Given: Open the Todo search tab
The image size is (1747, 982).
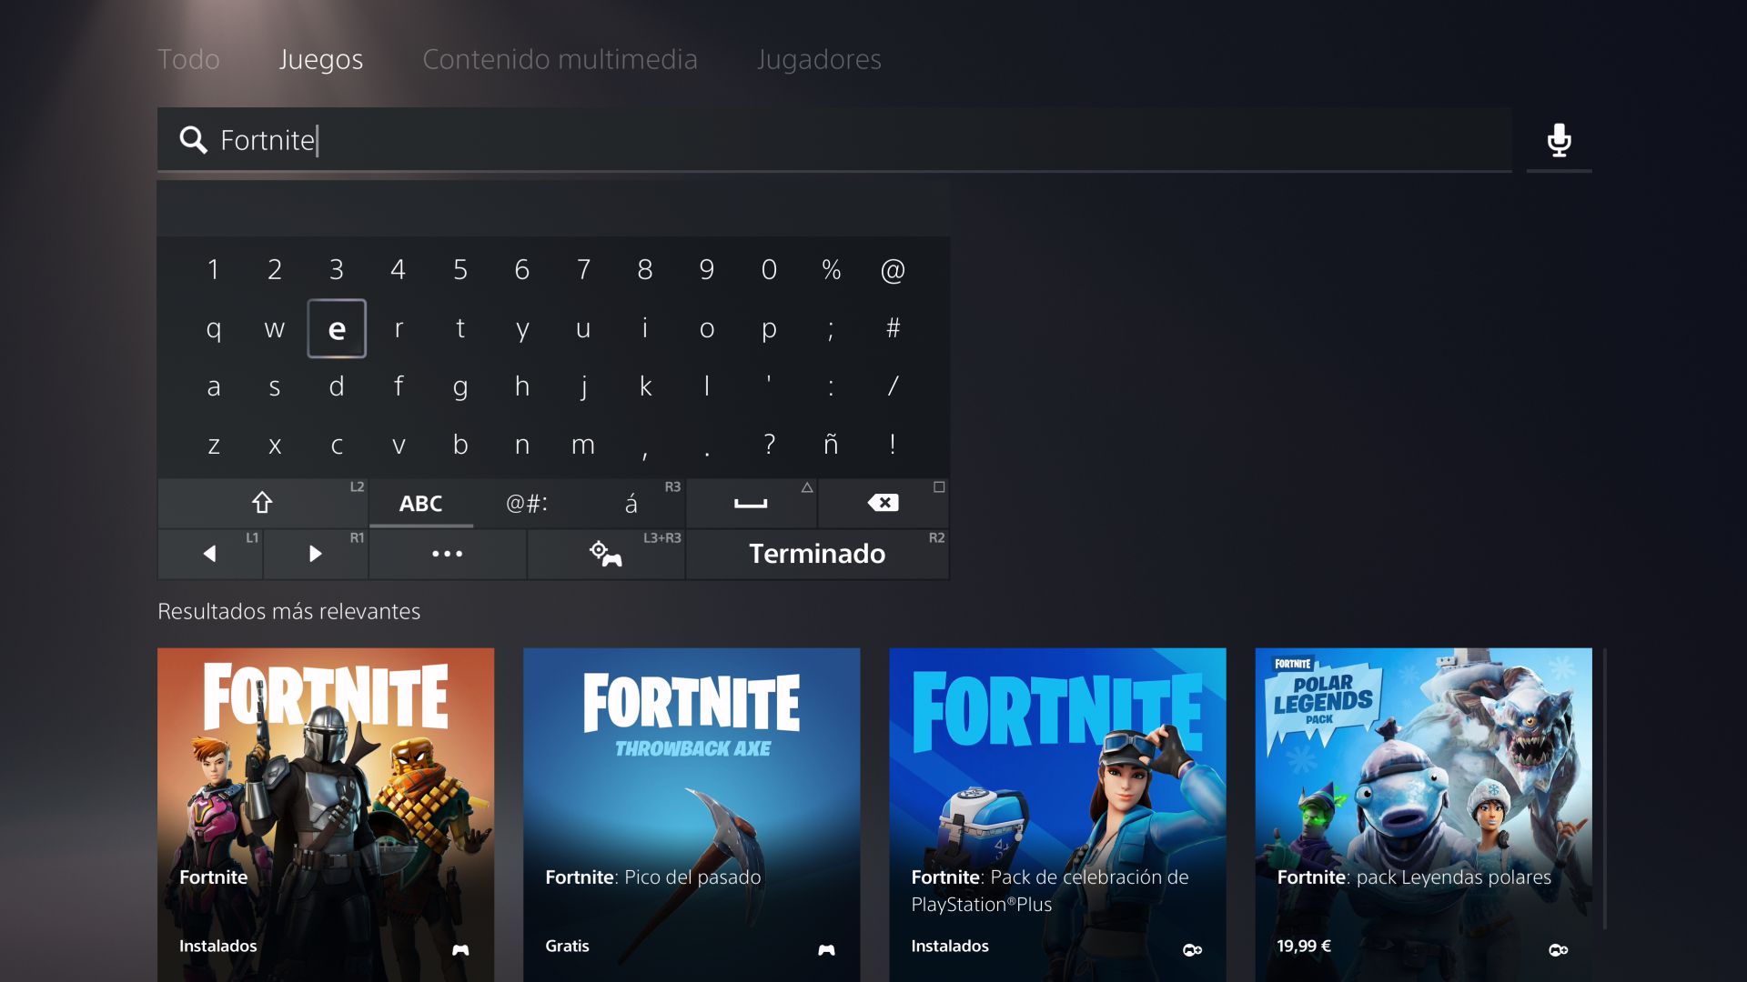Looking at the screenshot, I should [188, 59].
